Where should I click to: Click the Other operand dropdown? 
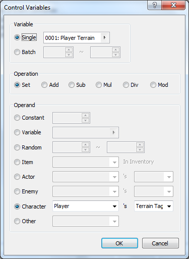coord(86,221)
